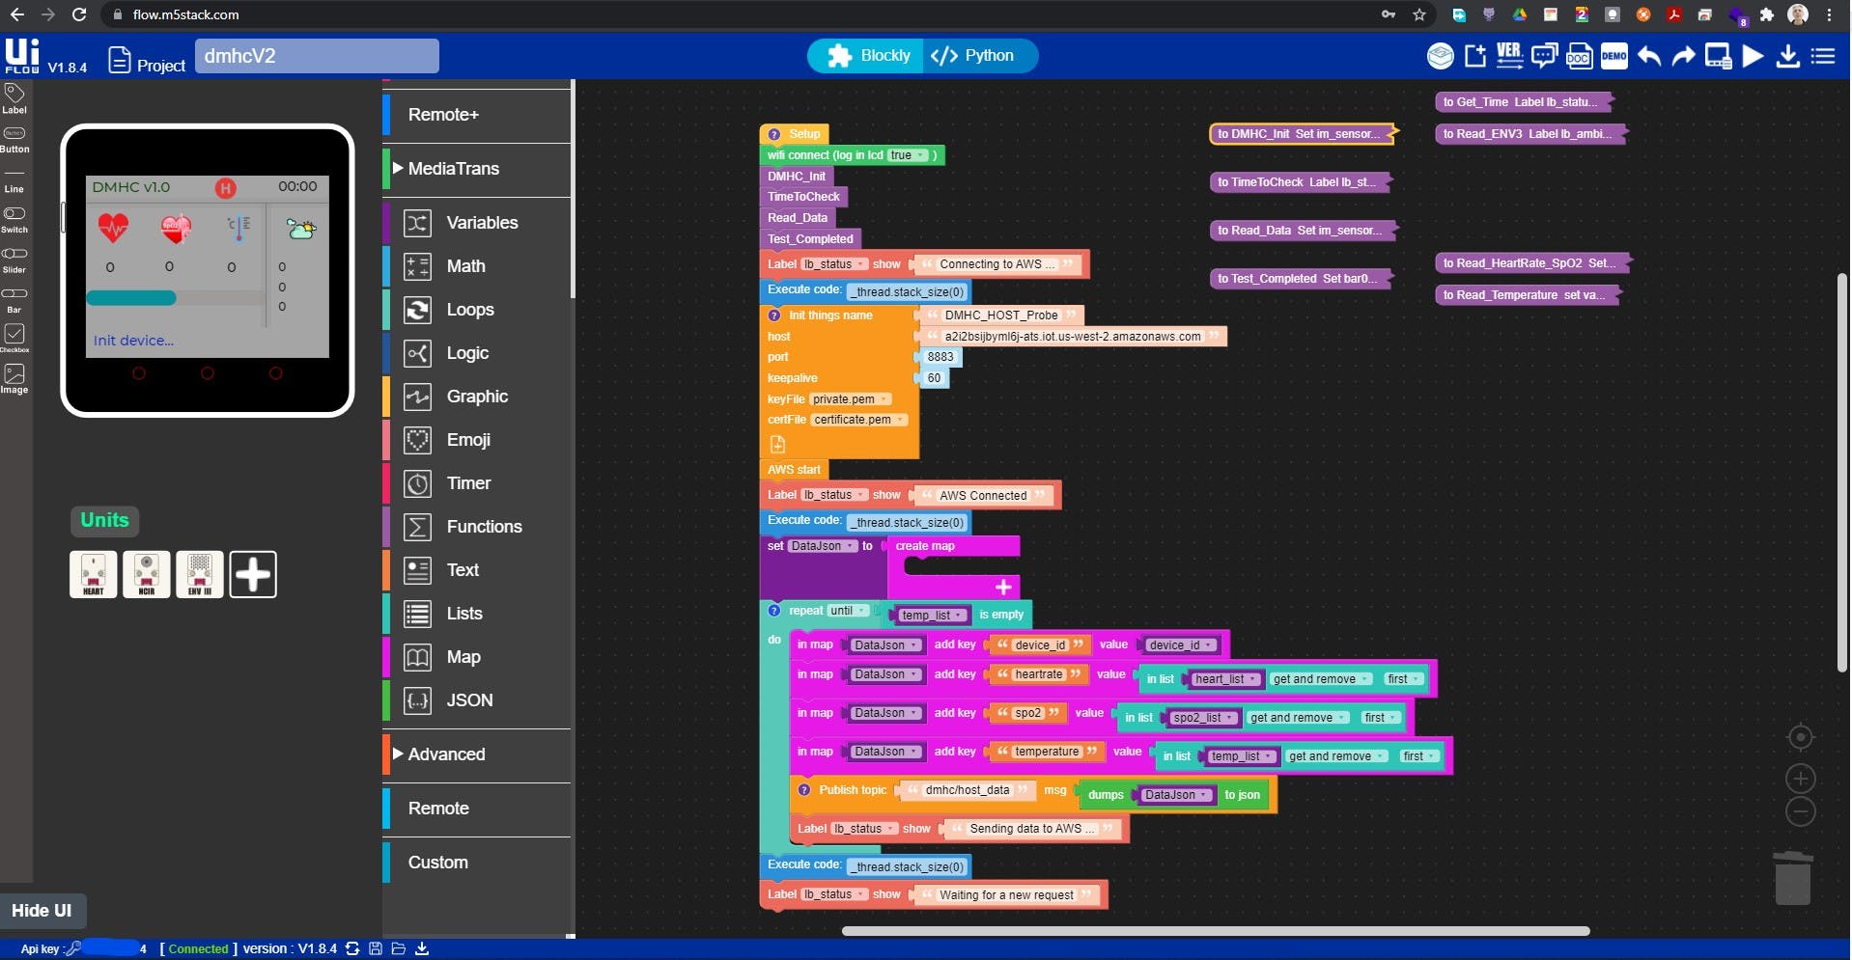
Task: Zoom in the Blockly workspace
Action: click(1800, 779)
